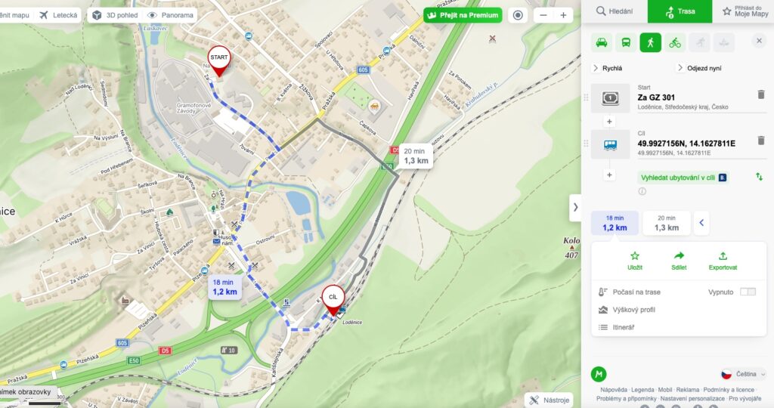Screen dimensions: 774x408
Task: Toggle Počasí na trase switch
Action: tap(748, 292)
